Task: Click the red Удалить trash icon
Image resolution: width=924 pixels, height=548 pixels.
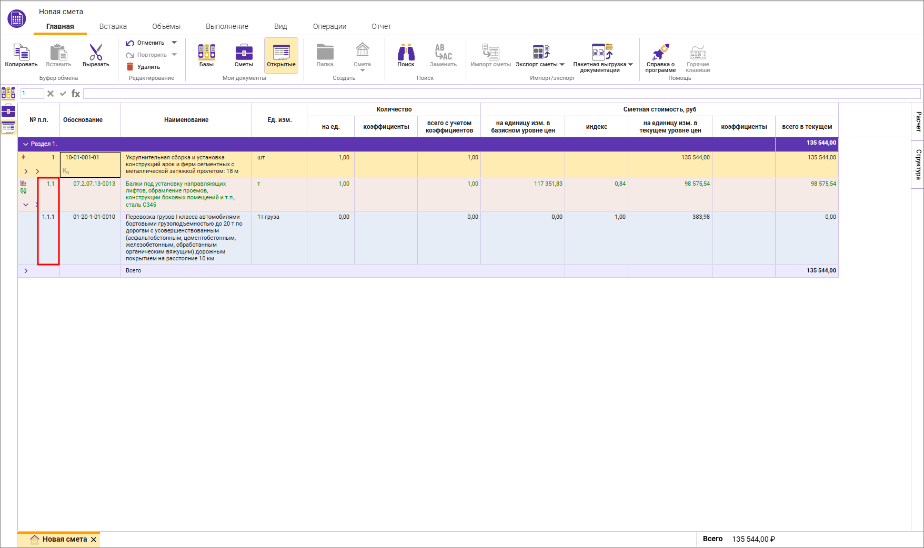Action: [130, 67]
